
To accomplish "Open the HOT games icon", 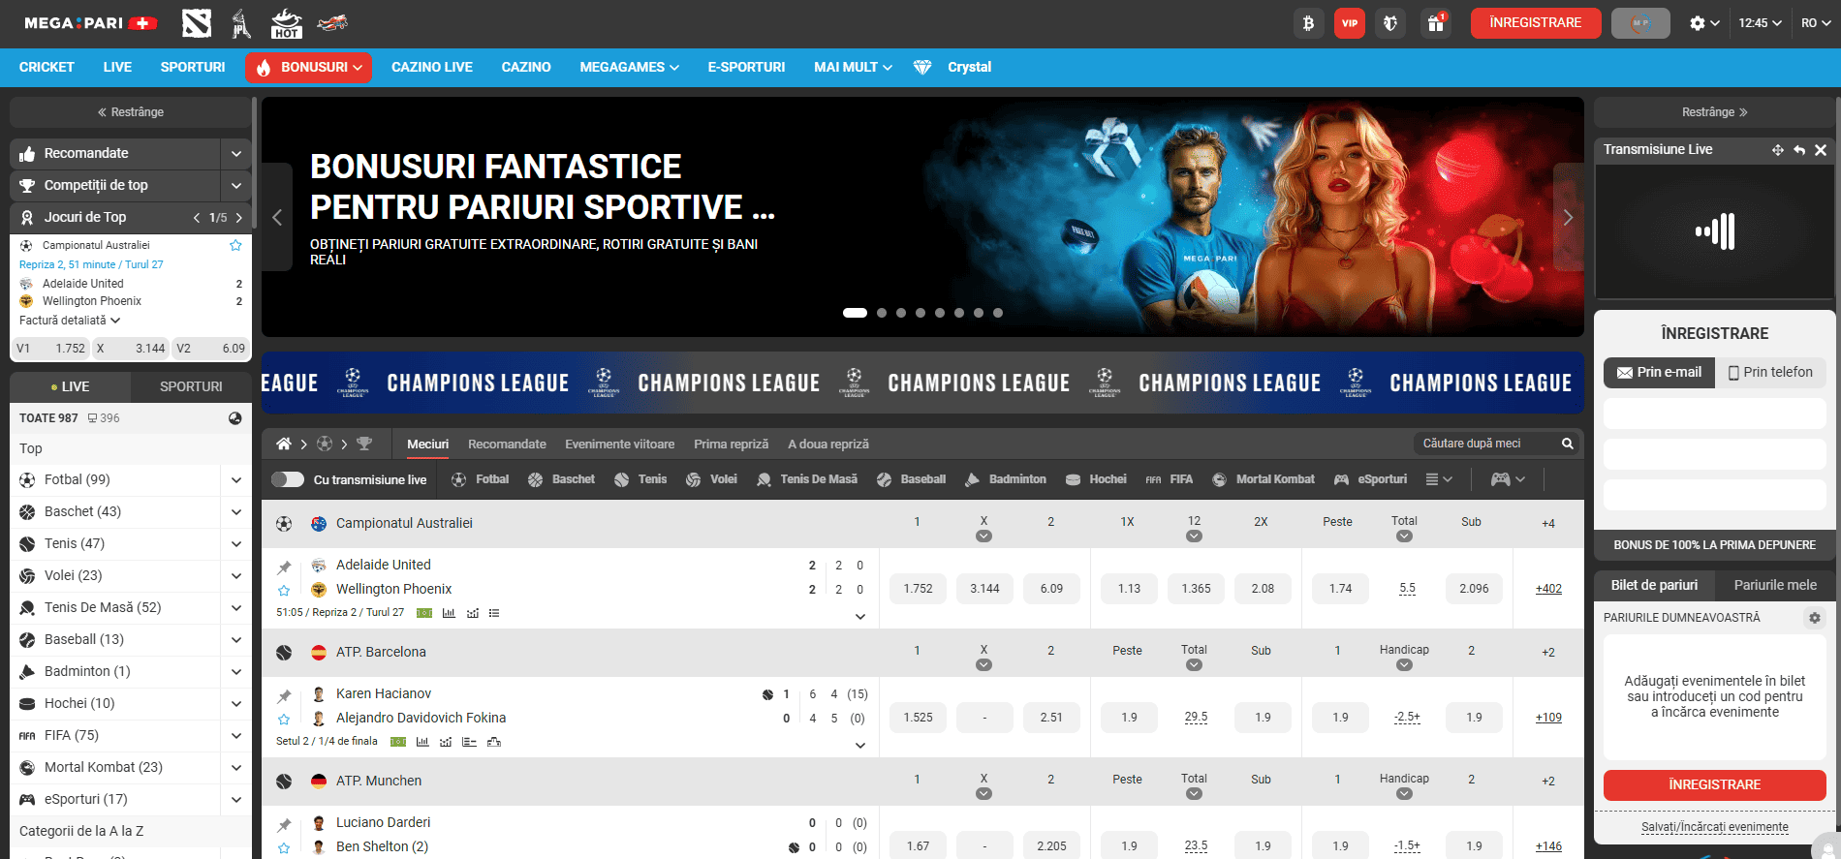I will [x=287, y=23].
